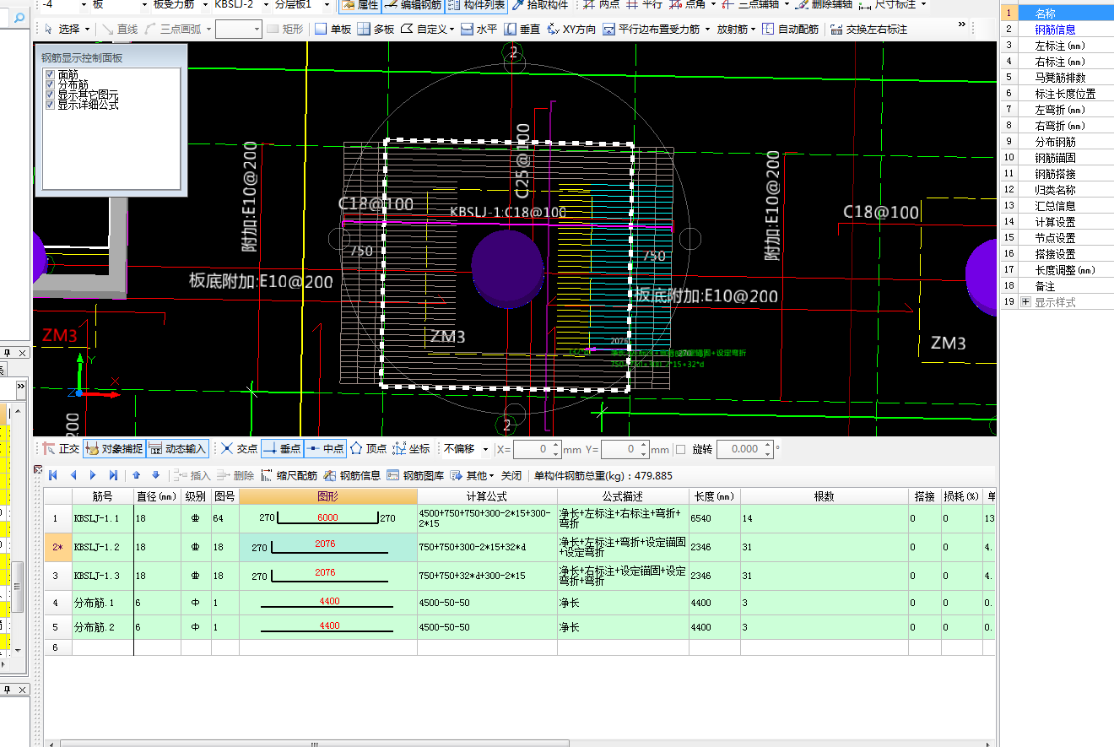
Task: Click 关闭 to close rebar editor
Action: coord(511,475)
